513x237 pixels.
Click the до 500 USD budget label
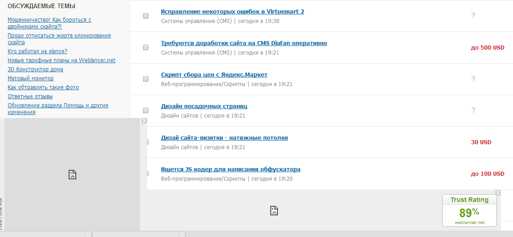pyautogui.click(x=487, y=47)
